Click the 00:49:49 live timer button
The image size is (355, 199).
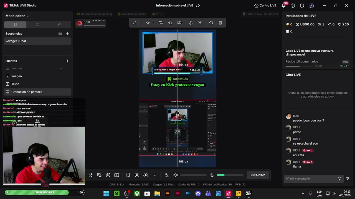(258, 175)
